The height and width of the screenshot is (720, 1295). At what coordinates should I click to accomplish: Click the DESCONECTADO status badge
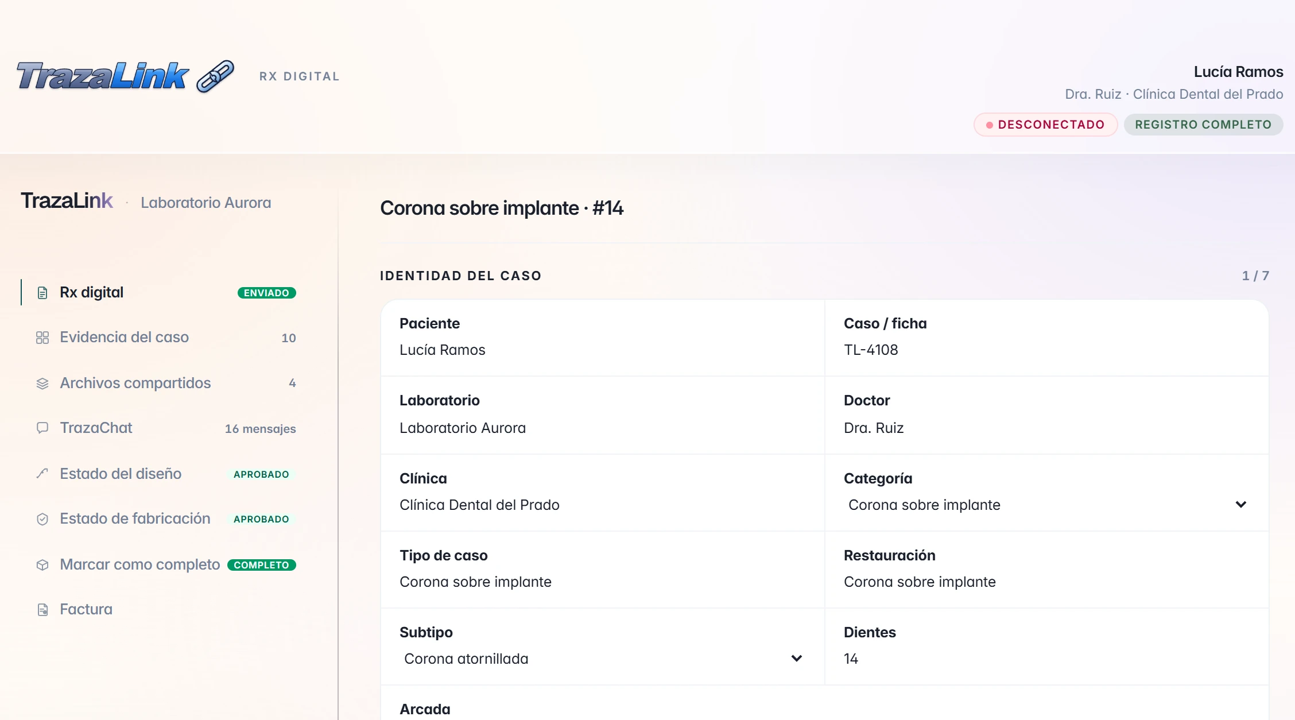coord(1045,125)
